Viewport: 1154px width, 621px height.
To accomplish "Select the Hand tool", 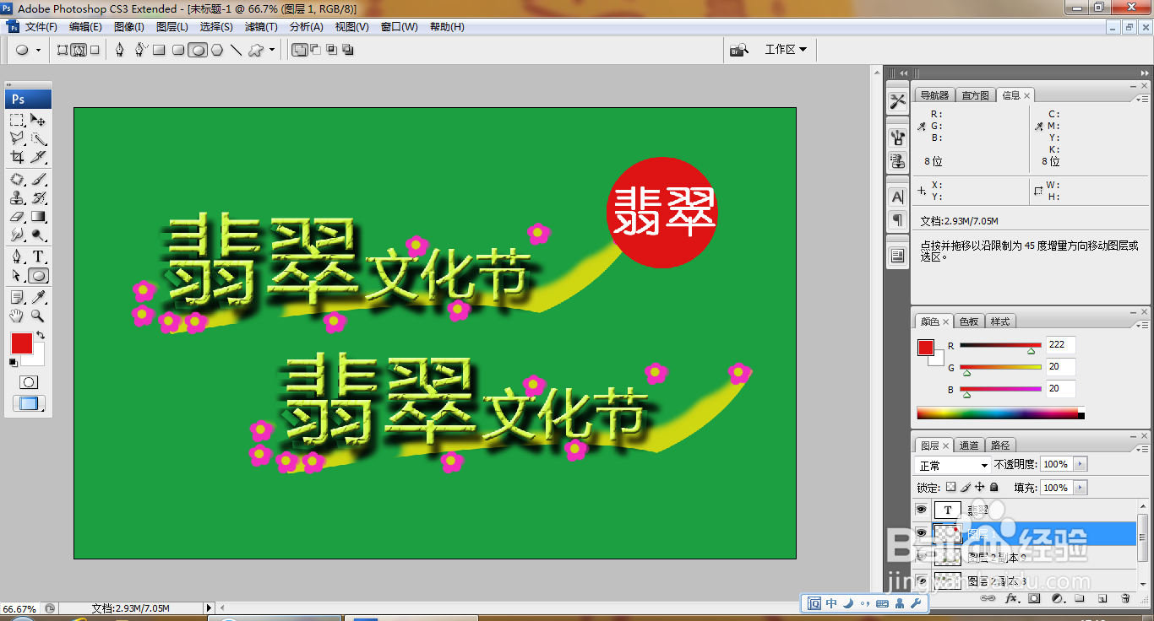I will [17, 316].
